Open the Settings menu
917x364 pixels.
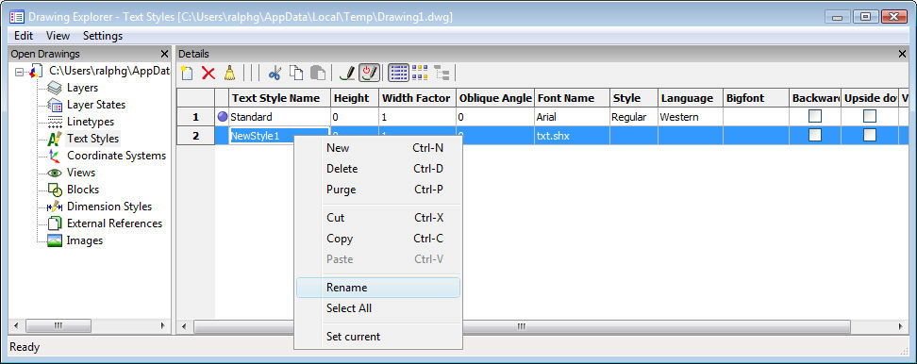[103, 36]
